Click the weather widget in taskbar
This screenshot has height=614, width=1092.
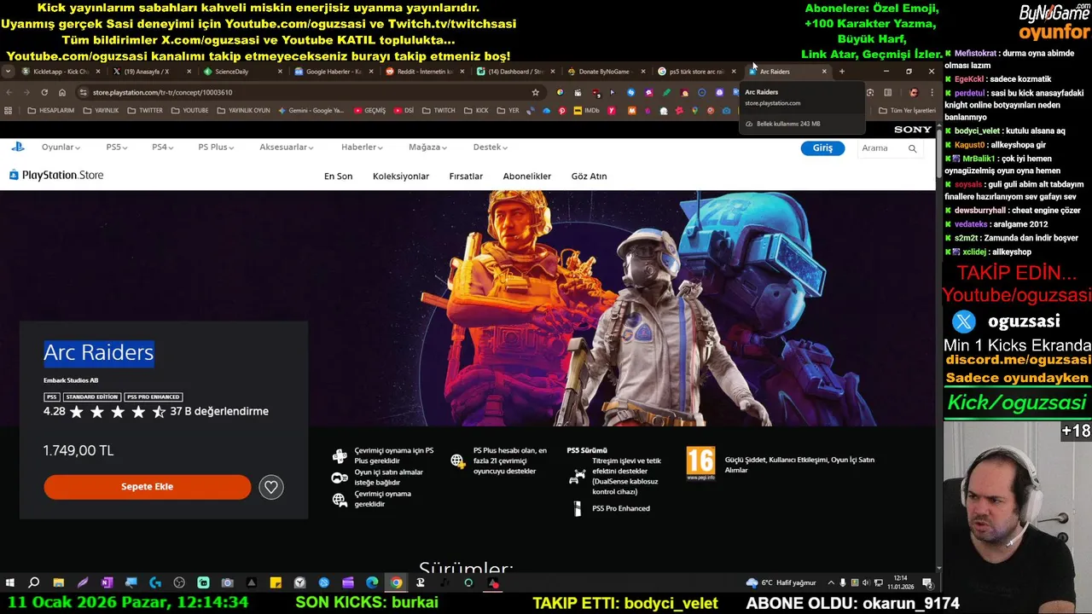pyautogui.click(x=781, y=582)
